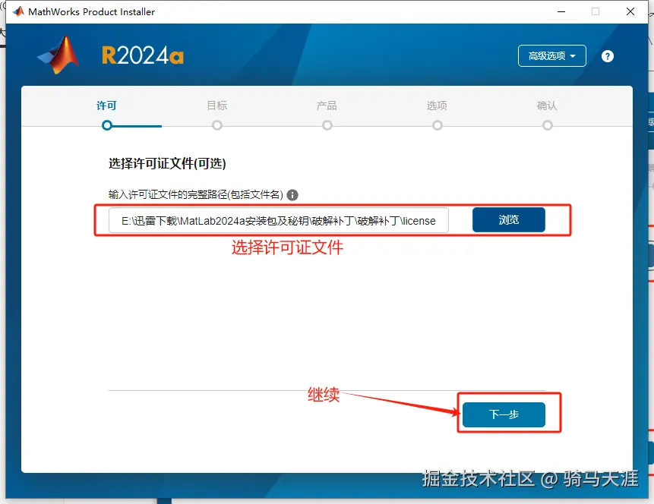
Task: Select the 选项 step tab
Action: tap(437, 106)
